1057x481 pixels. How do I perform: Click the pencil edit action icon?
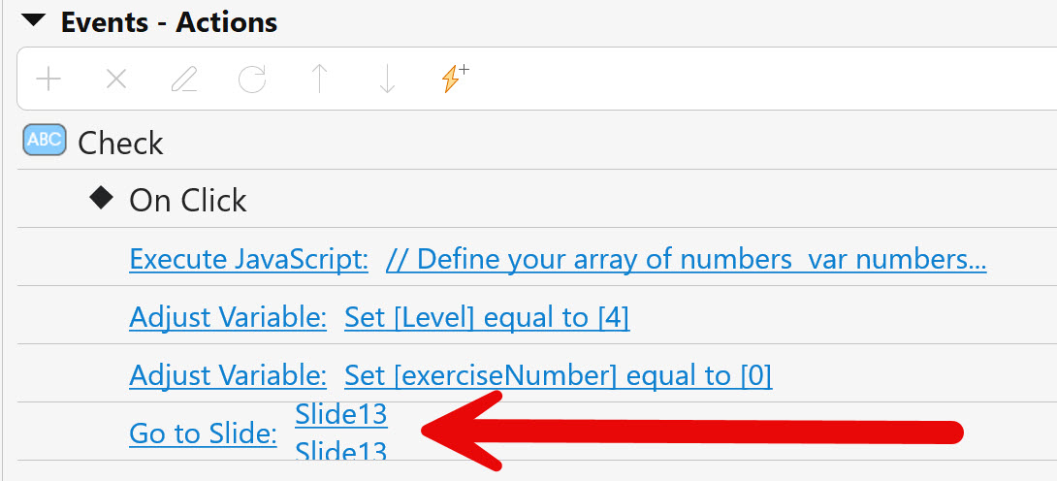pos(183,80)
